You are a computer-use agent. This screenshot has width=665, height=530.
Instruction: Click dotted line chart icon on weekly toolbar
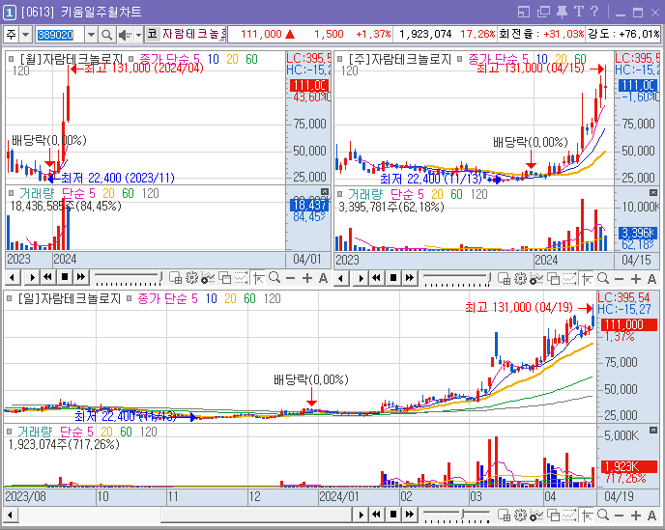coord(569,278)
